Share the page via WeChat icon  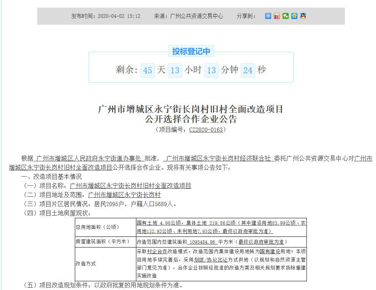[286, 16]
